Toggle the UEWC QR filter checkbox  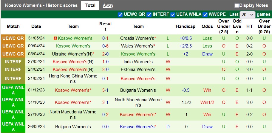point(120,15)
